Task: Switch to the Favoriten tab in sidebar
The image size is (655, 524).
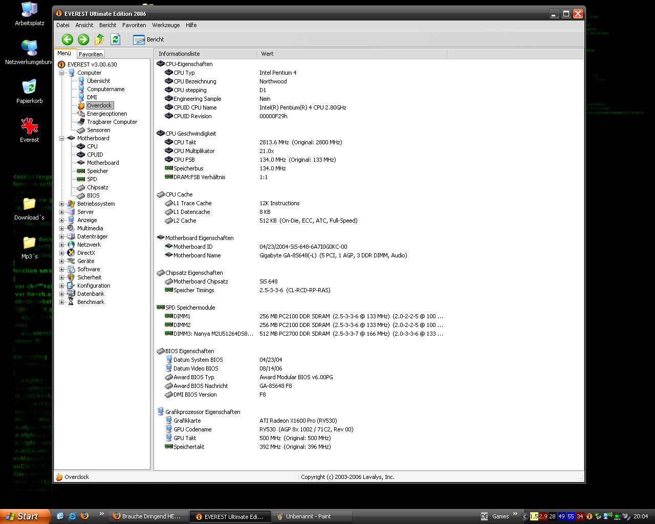Action: coord(91,54)
